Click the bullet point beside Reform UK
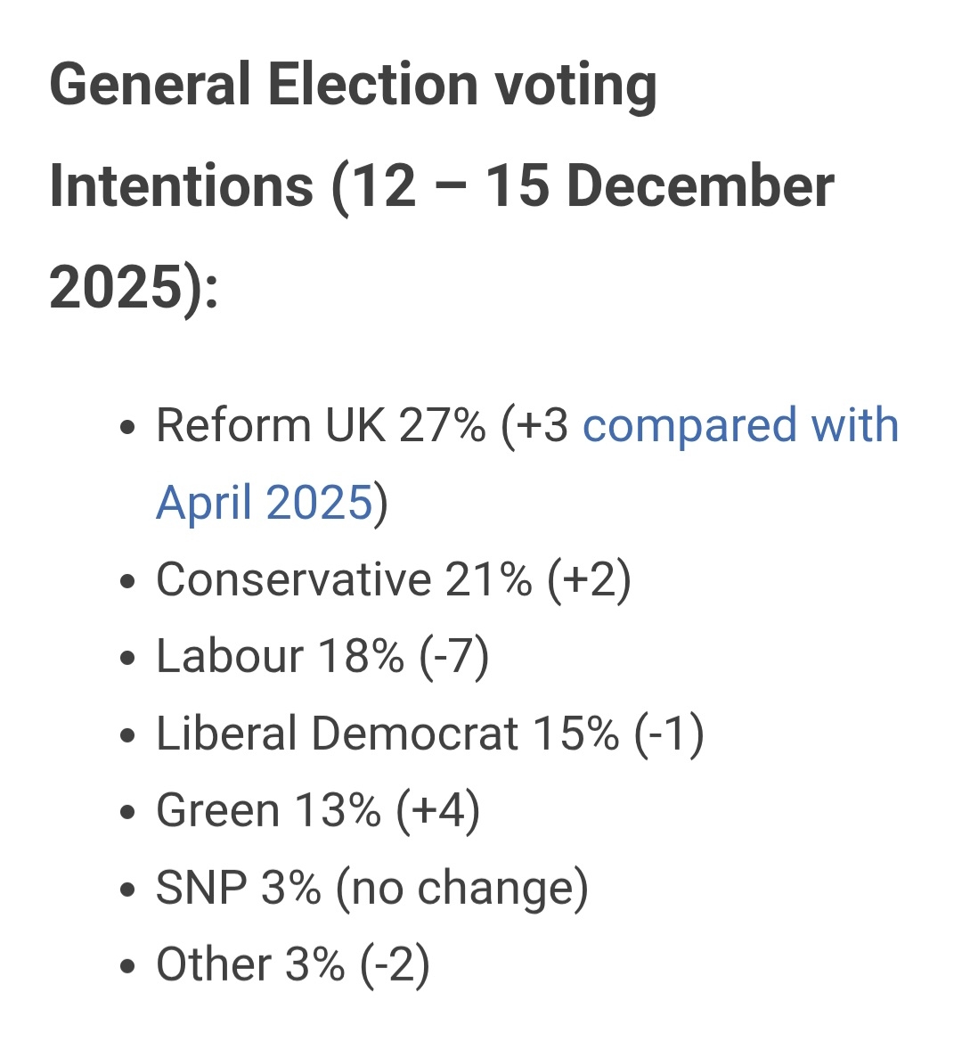Viewport: 962px width, 1042px height. [128, 428]
